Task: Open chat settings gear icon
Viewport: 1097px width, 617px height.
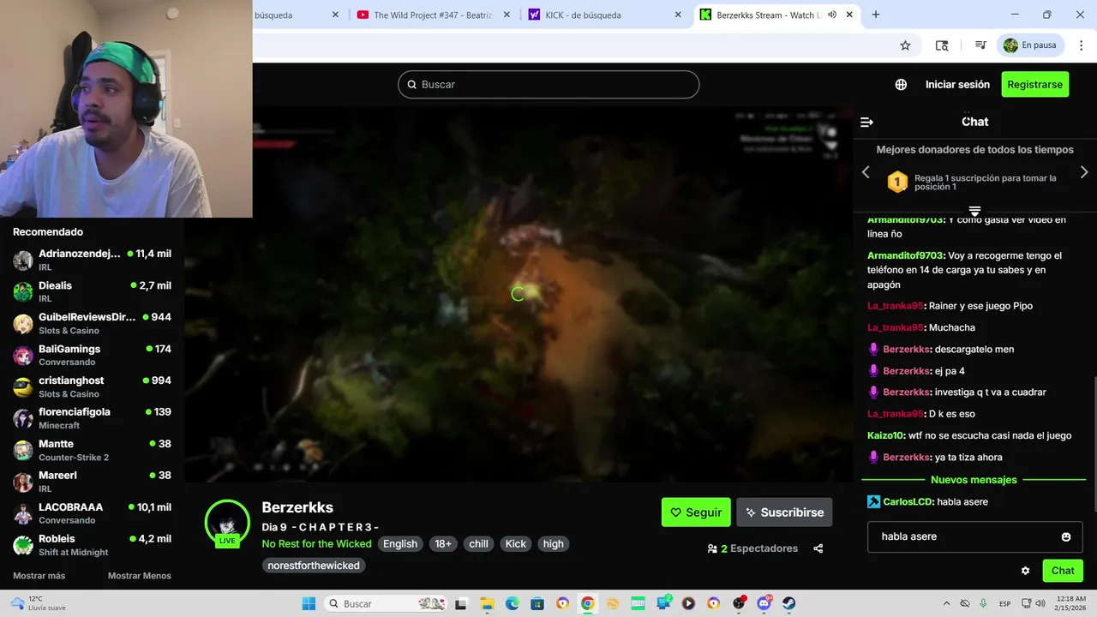Action: (x=1025, y=571)
